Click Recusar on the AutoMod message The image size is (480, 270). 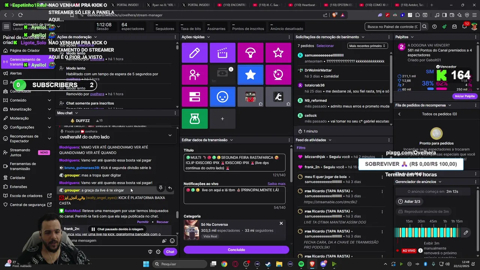point(162,222)
